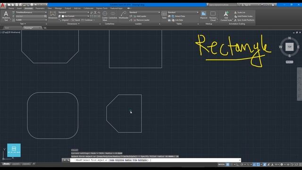The width and height of the screenshot is (302, 170).
Task: Open the viewport controls label
Action: click(10, 33)
